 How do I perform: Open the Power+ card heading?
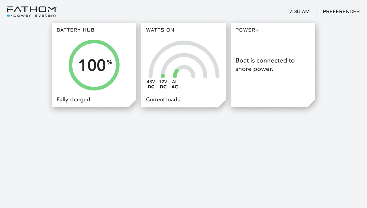pyautogui.click(x=247, y=30)
